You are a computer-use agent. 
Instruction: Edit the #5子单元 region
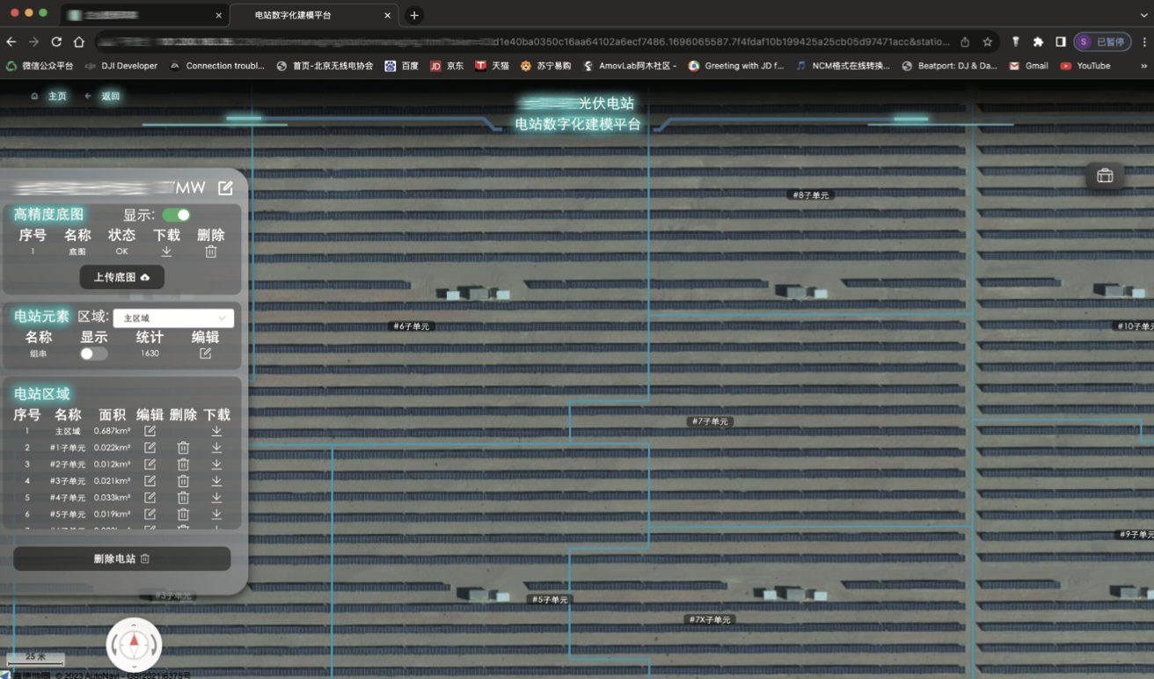click(x=150, y=515)
